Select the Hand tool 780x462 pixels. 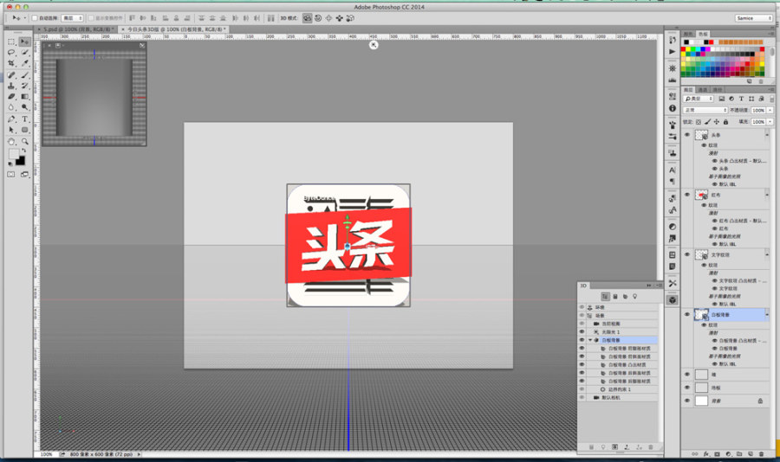coord(11,142)
